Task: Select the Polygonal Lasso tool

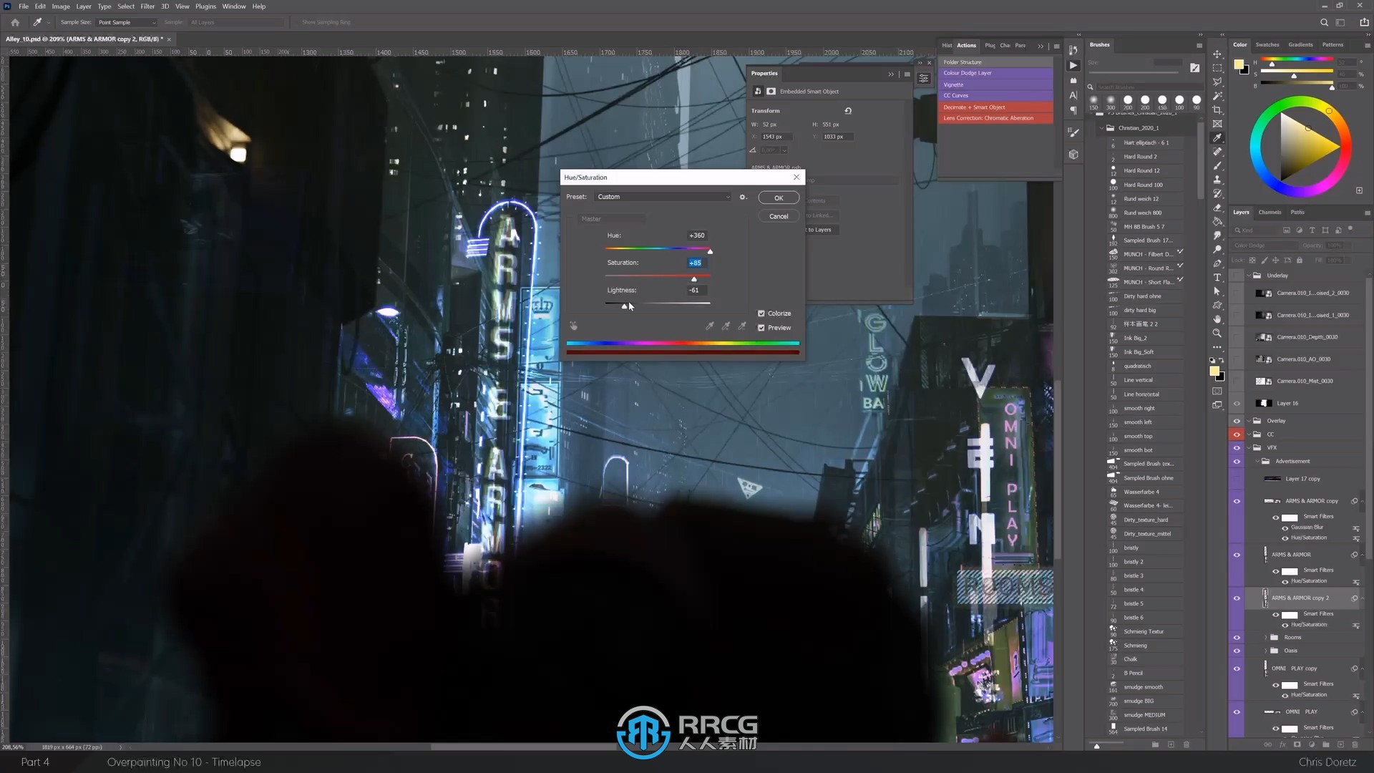Action: tap(1217, 82)
